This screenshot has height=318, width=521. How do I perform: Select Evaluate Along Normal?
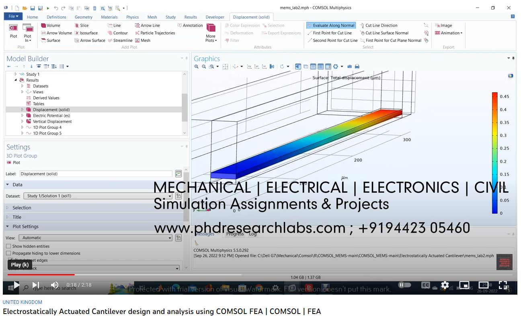click(x=331, y=25)
